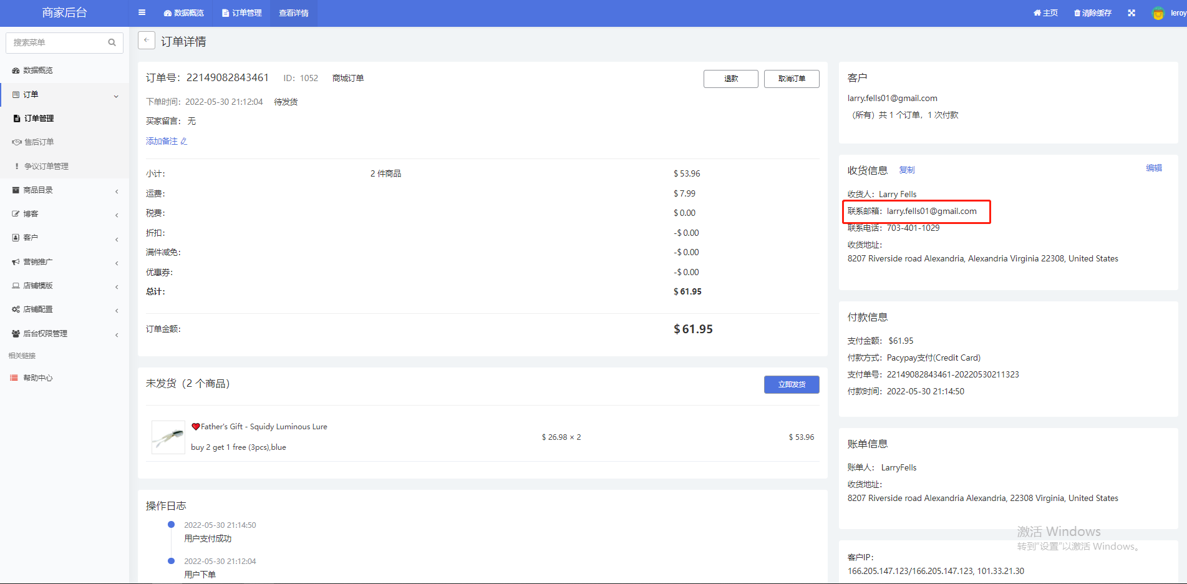Click the 退款 button
Screen dimensions: 1187x584
click(x=730, y=79)
